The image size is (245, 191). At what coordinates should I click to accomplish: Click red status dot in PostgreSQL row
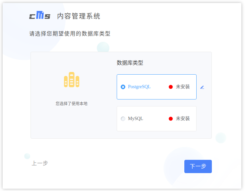(x=171, y=87)
